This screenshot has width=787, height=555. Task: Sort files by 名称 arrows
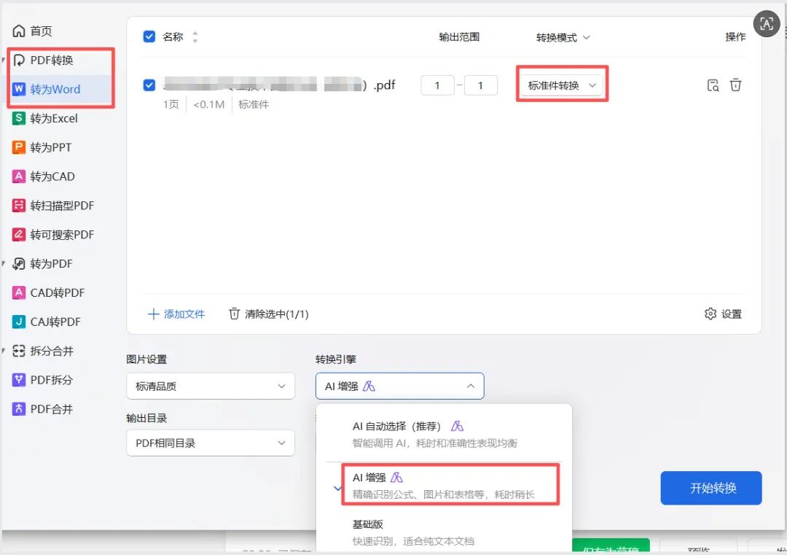(x=195, y=37)
